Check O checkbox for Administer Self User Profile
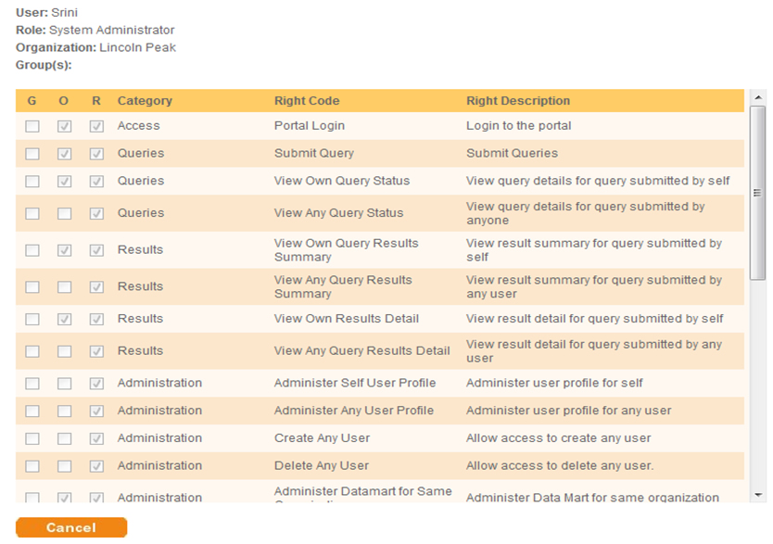 coord(64,384)
